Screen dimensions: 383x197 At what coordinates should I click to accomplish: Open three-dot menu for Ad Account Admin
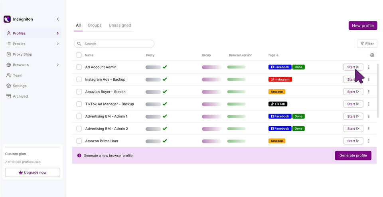pos(369,67)
